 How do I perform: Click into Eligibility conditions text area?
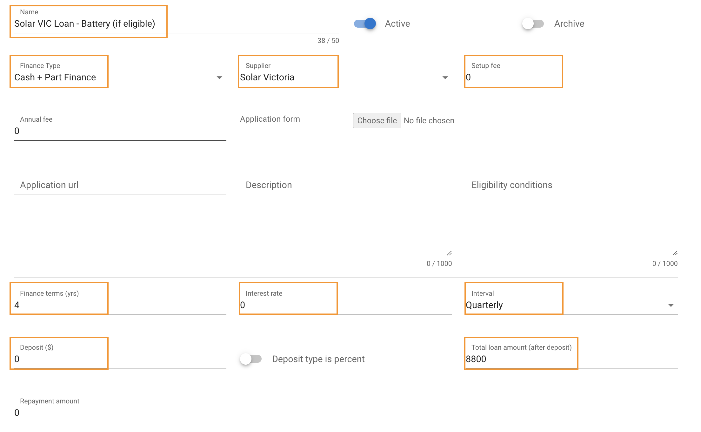point(571,217)
